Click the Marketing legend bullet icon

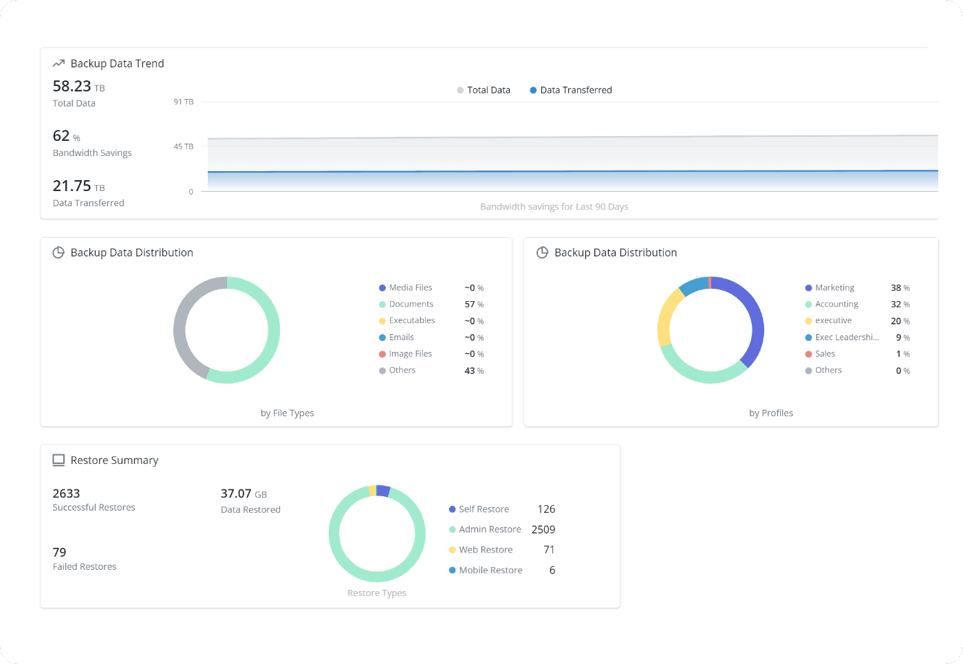(x=808, y=287)
